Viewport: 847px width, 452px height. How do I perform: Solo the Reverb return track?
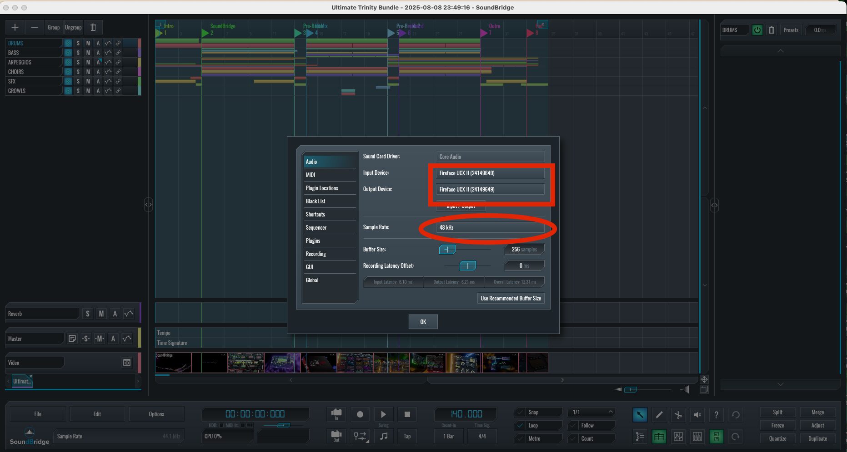(x=88, y=314)
